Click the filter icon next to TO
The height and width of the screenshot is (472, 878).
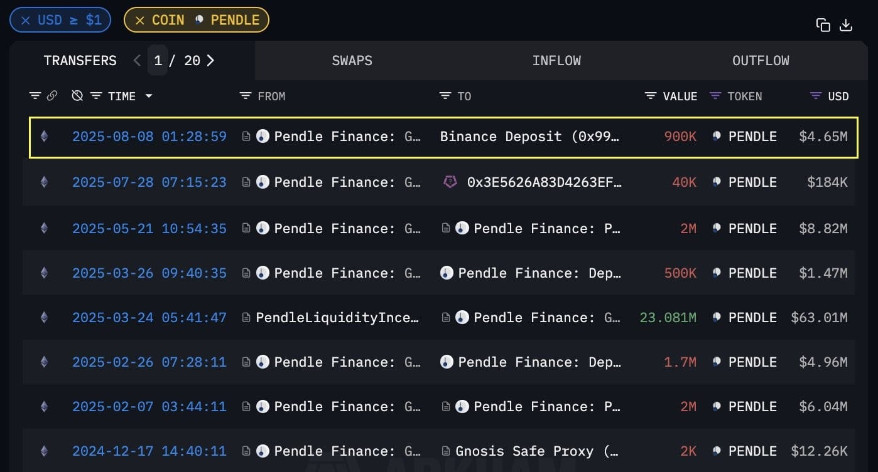coord(445,96)
